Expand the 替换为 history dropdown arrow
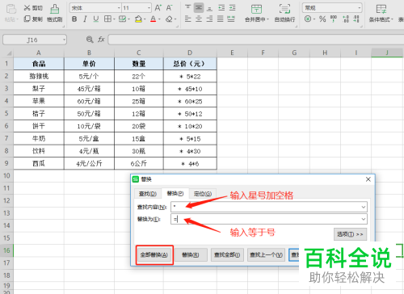This screenshot has height=294, width=404. pos(364,219)
